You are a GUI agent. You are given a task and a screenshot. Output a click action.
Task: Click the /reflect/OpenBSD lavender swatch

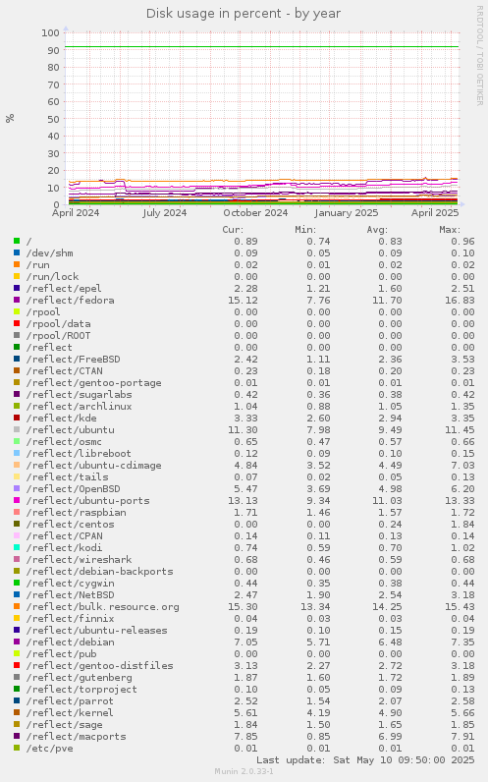point(17,489)
